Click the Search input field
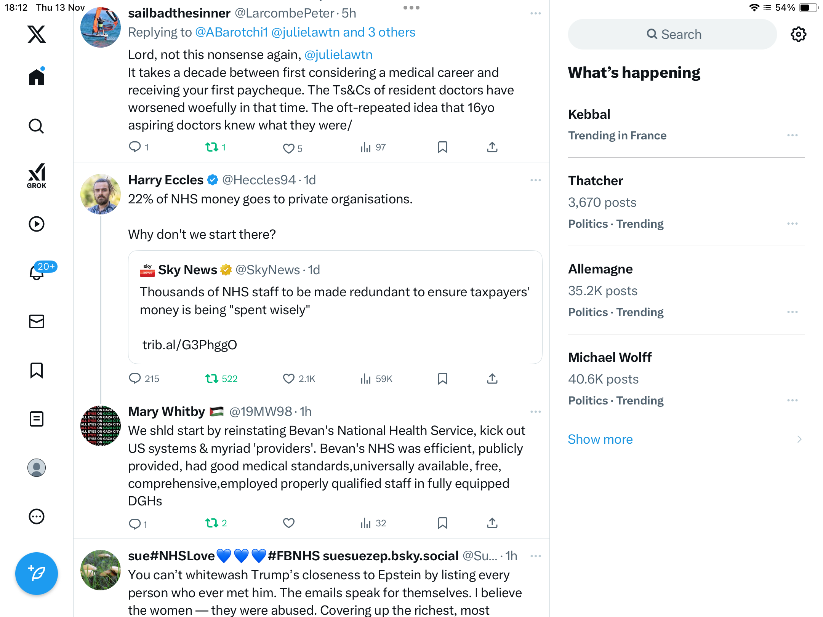823x617 pixels. point(672,34)
